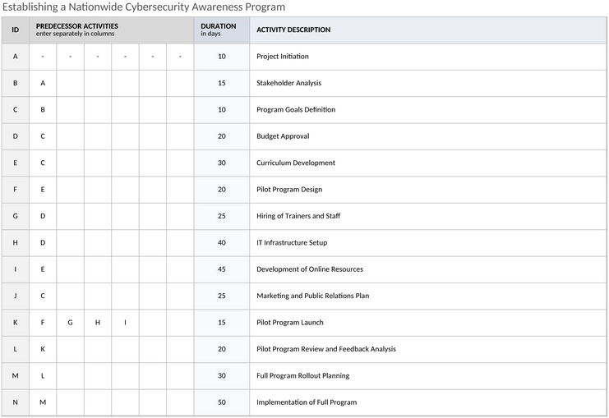Image resolution: width=609 pixels, height=418 pixels.
Task: Select duration '10' for Project Initiation
Action: (222, 57)
